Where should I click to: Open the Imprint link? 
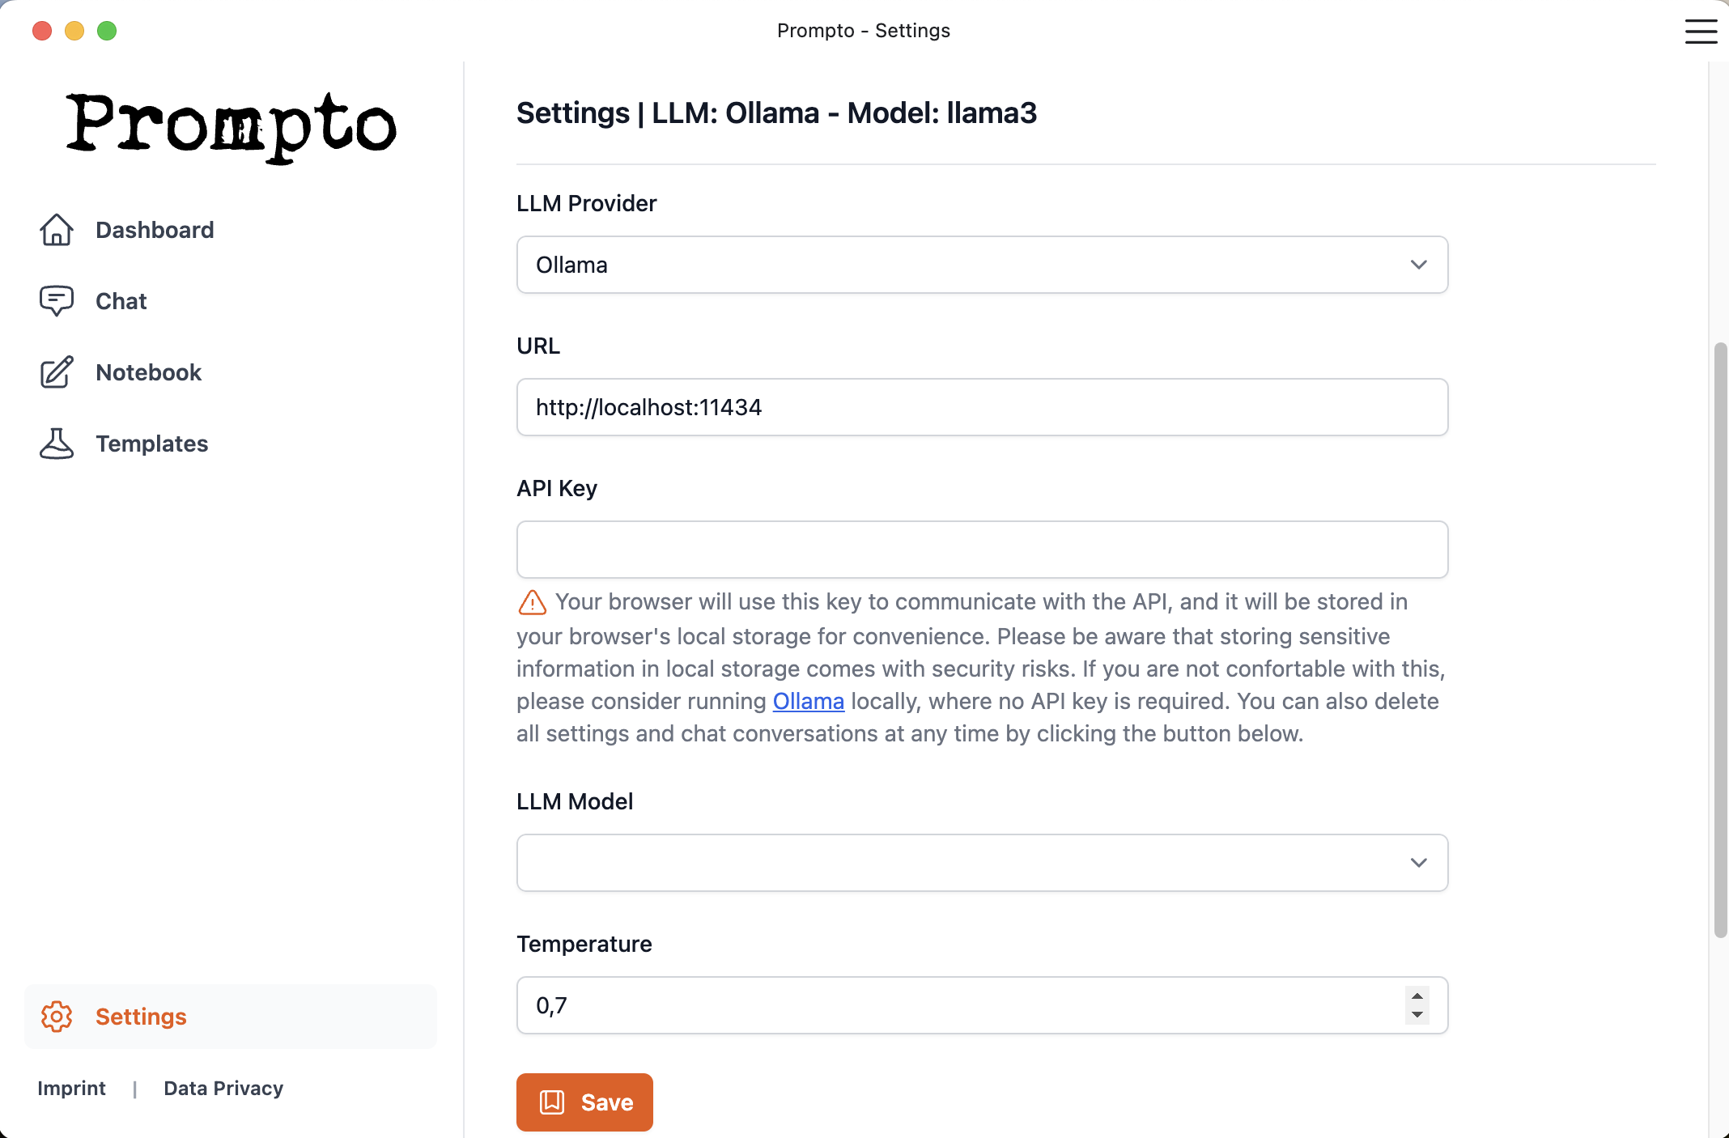[x=71, y=1088]
